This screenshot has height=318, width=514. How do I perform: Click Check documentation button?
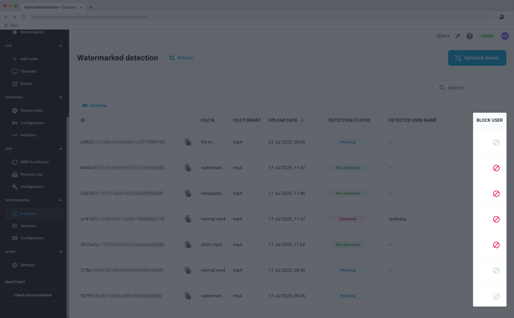point(33,295)
